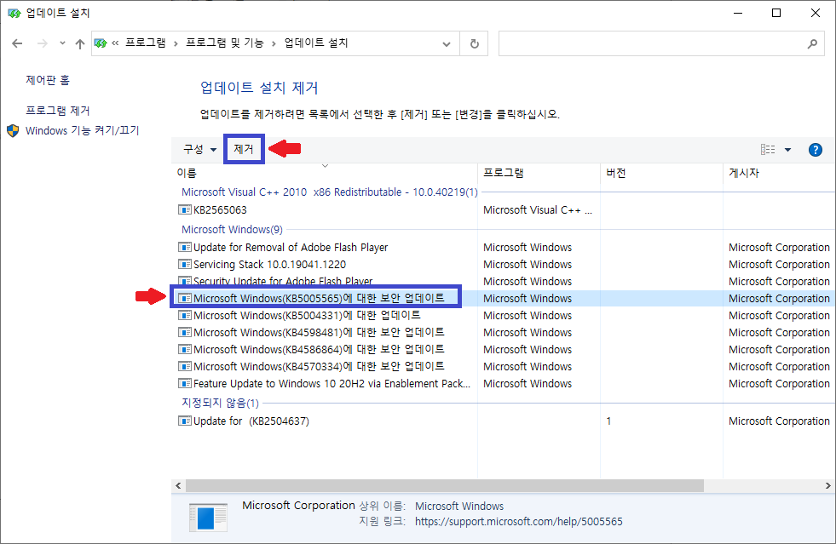Click icon beside Feature Update to Windows 10
Image resolution: width=836 pixels, height=544 pixels.
[184, 384]
